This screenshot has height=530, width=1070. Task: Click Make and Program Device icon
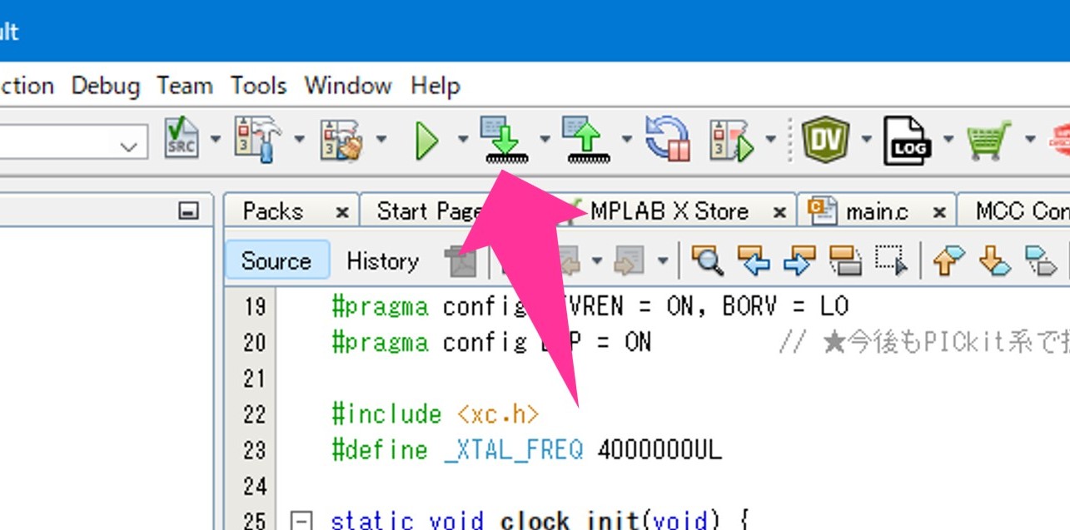coord(504,140)
